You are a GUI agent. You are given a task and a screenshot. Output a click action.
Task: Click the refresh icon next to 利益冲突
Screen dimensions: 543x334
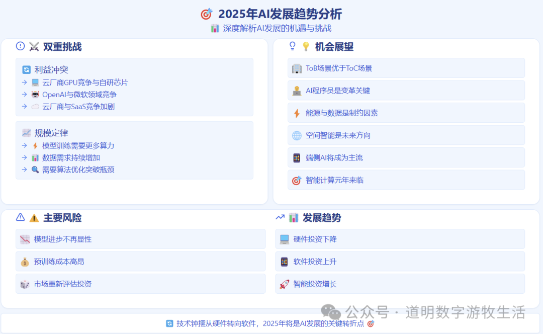point(26,69)
